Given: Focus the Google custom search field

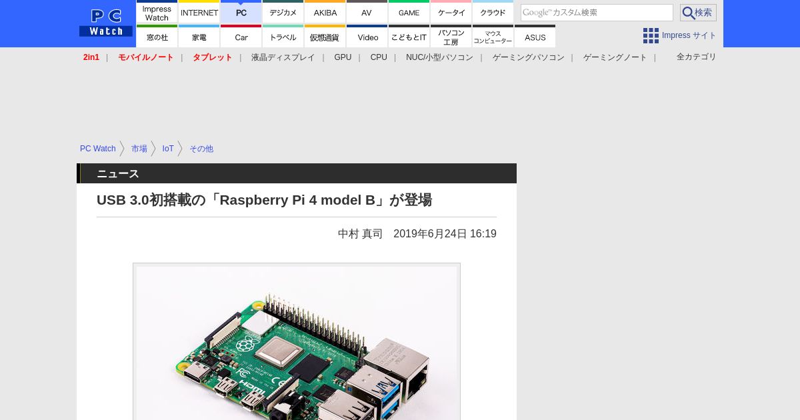Looking at the screenshot, I should [x=597, y=13].
